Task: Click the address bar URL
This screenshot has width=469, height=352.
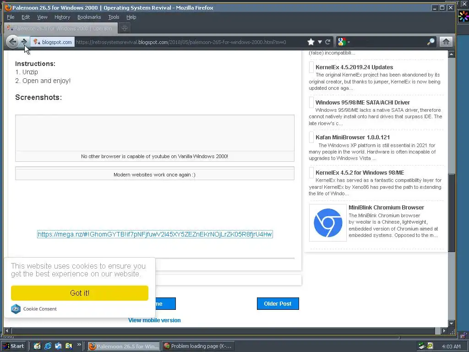Action: click(181, 42)
